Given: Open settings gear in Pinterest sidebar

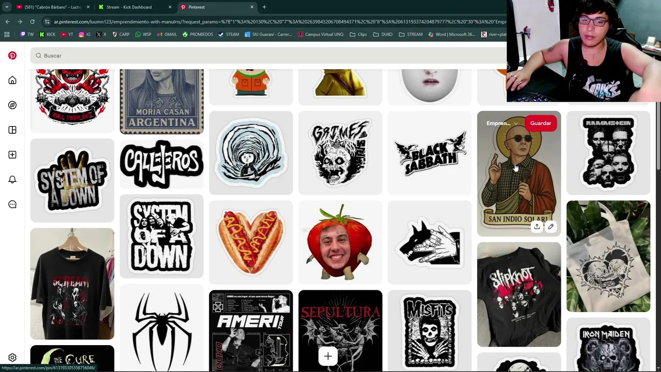Looking at the screenshot, I should click(12, 358).
